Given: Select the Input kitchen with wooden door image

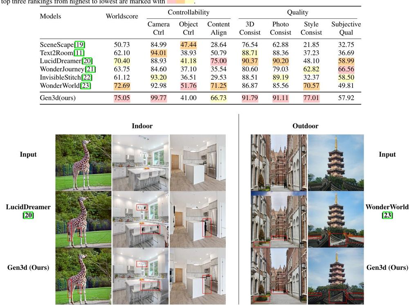Looking at the screenshot, I should pos(198,162).
